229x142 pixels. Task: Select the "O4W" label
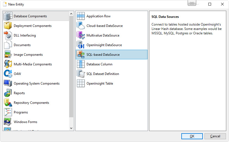coord(17,74)
